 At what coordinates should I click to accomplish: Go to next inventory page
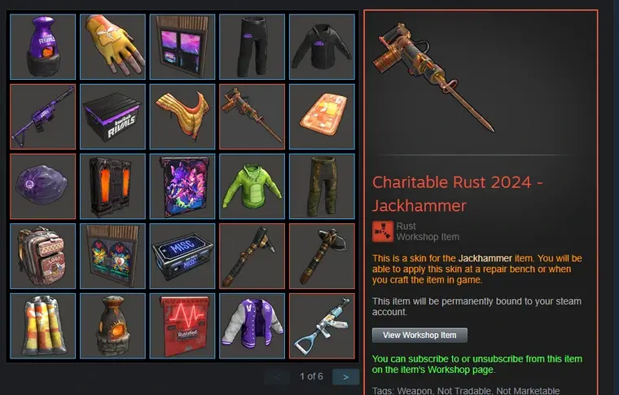pyautogui.click(x=346, y=377)
